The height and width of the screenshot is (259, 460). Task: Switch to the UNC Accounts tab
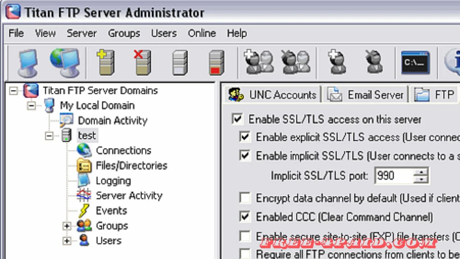tap(272, 95)
